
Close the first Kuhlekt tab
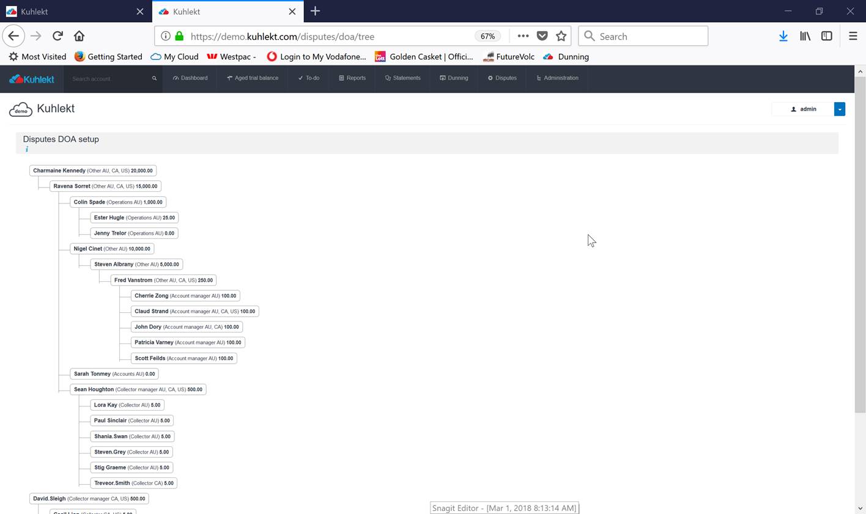tap(140, 12)
